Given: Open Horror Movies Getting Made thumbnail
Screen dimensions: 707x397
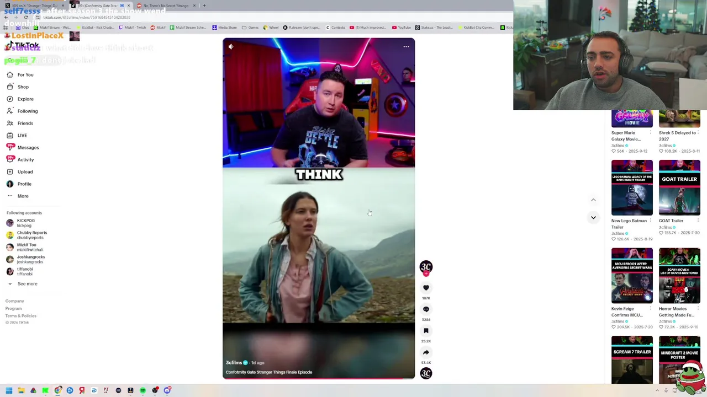Looking at the screenshot, I should pos(679,276).
